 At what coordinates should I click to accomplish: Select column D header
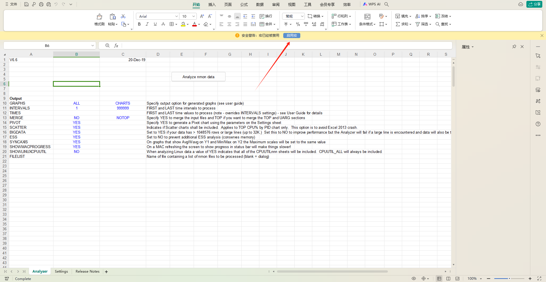click(158, 54)
